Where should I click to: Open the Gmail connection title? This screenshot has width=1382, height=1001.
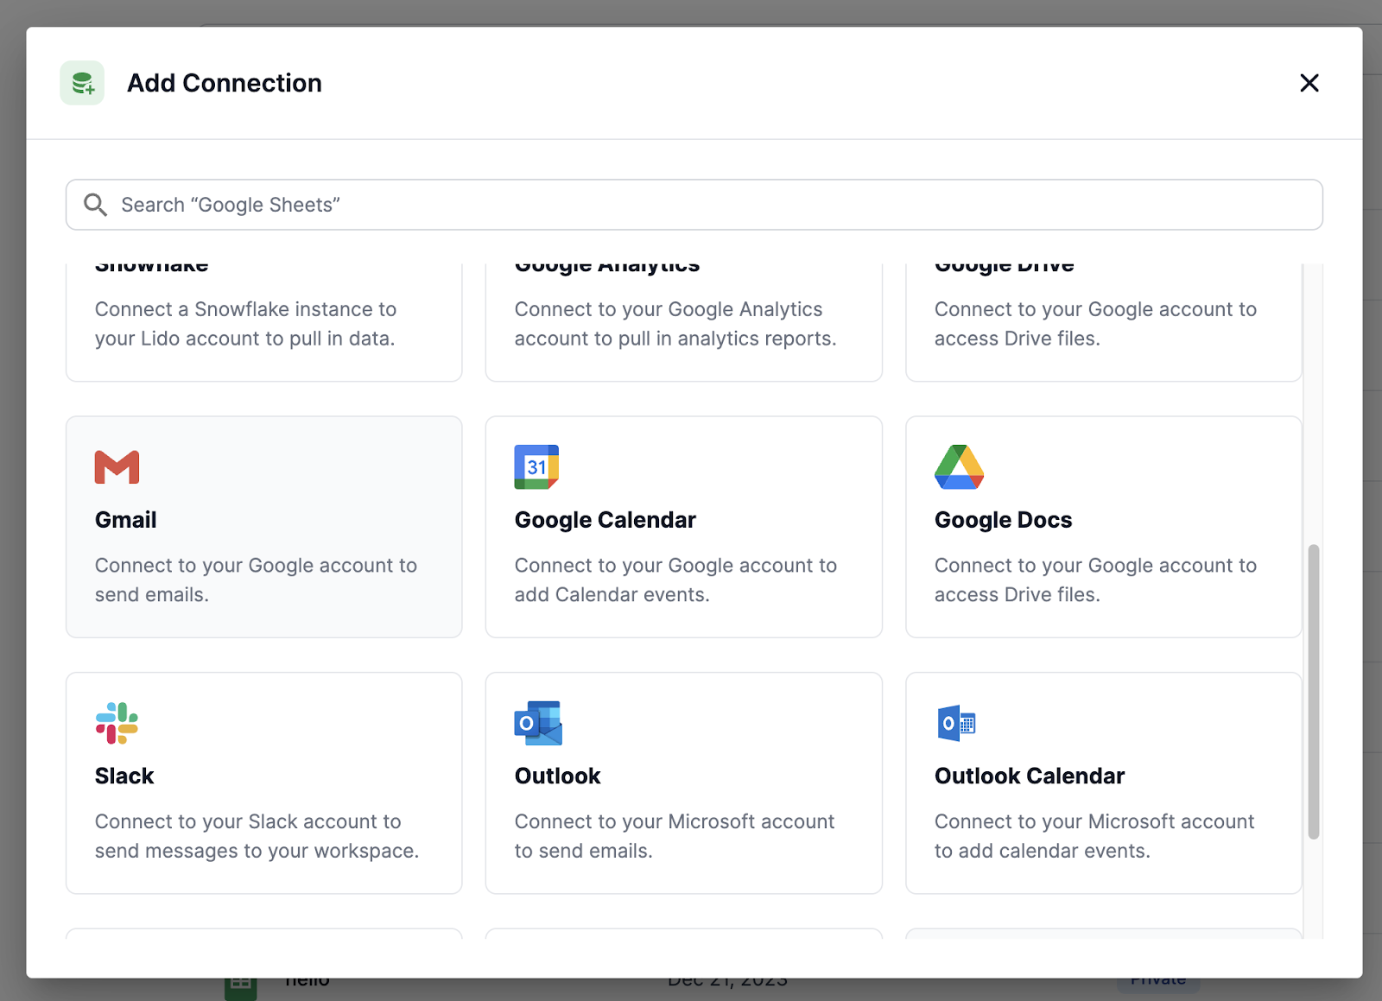click(x=126, y=520)
